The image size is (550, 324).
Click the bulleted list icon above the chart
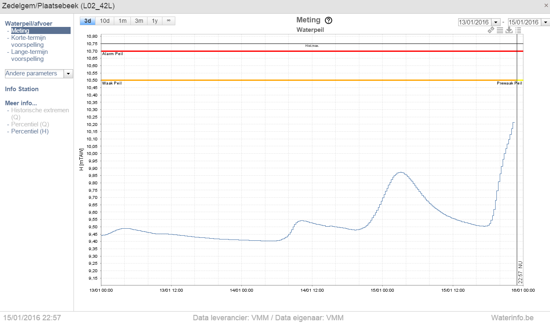pyautogui.click(x=518, y=30)
